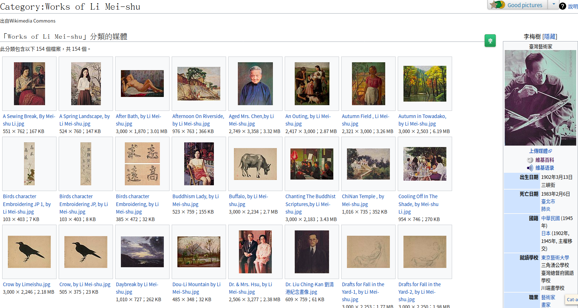Screen dimensions: 578x308
Task: Click A Spring Landscape file link
Action: pyautogui.click(x=84, y=120)
